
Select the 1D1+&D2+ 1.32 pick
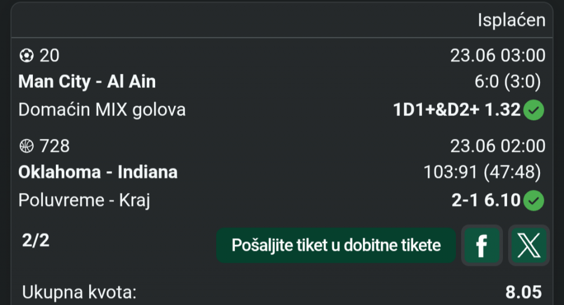pyautogui.click(x=457, y=110)
